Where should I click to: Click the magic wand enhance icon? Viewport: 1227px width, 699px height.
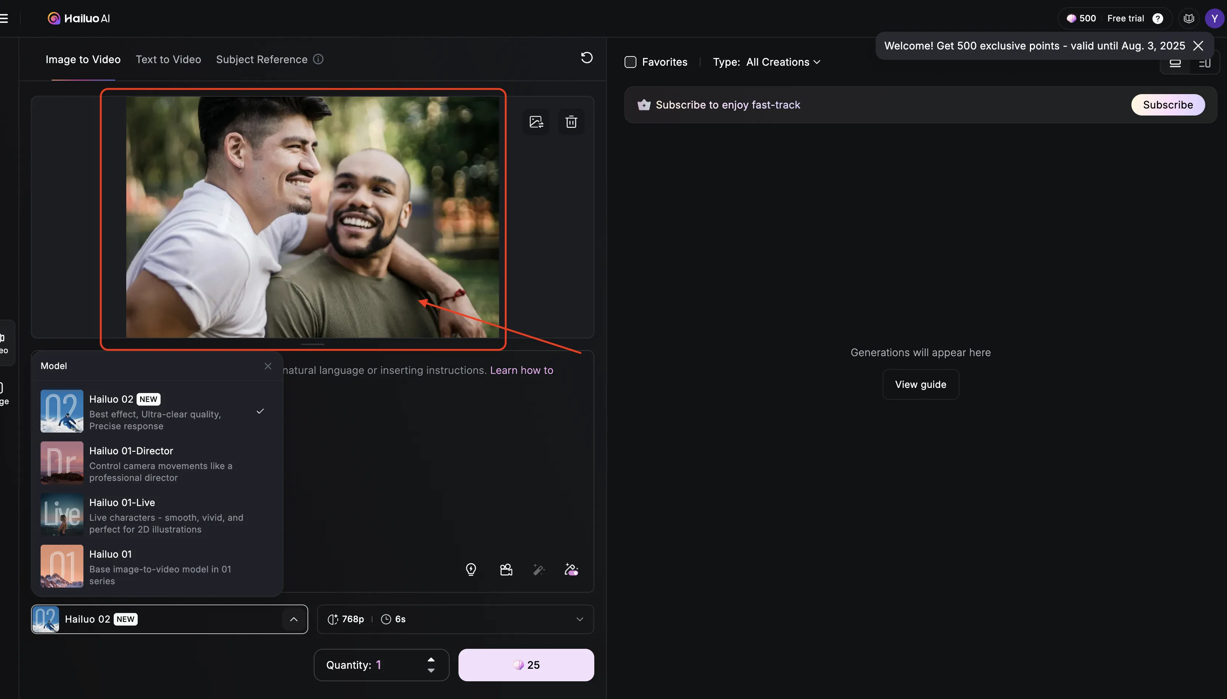[x=539, y=569]
